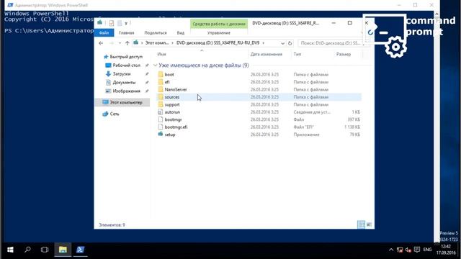Select Этот компьютер in navigation pane
The image size is (461, 259).
pos(122,102)
